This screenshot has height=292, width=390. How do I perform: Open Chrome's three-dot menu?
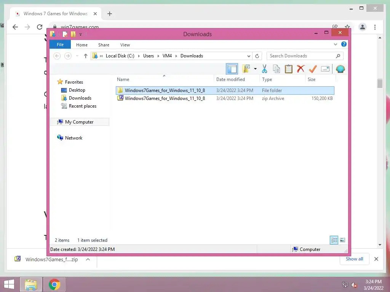(375, 27)
